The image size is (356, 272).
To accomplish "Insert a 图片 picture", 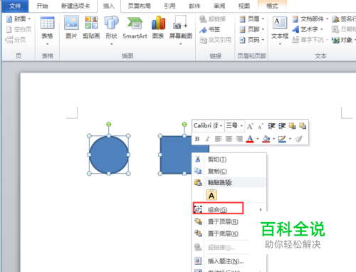I will coord(71,27).
